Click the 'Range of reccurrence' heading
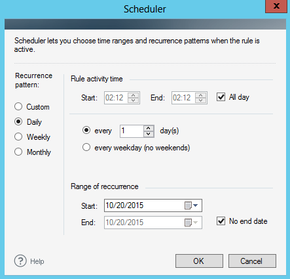Viewport: 290px width, 279px height. (x=105, y=186)
